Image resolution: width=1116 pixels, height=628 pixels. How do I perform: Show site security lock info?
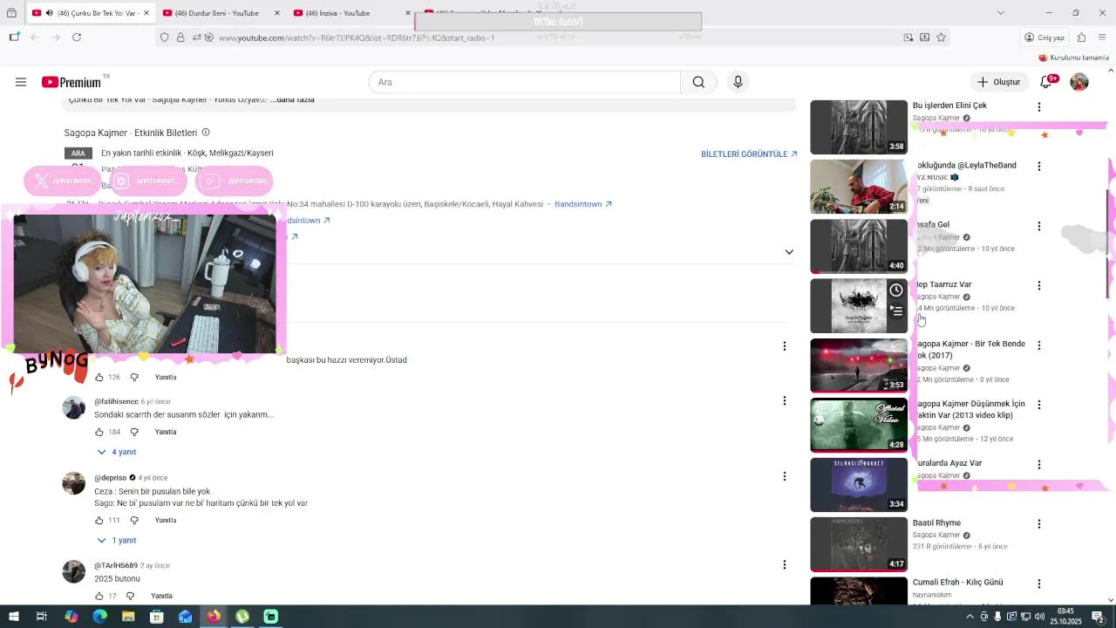pyautogui.click(x=180, y=38)
